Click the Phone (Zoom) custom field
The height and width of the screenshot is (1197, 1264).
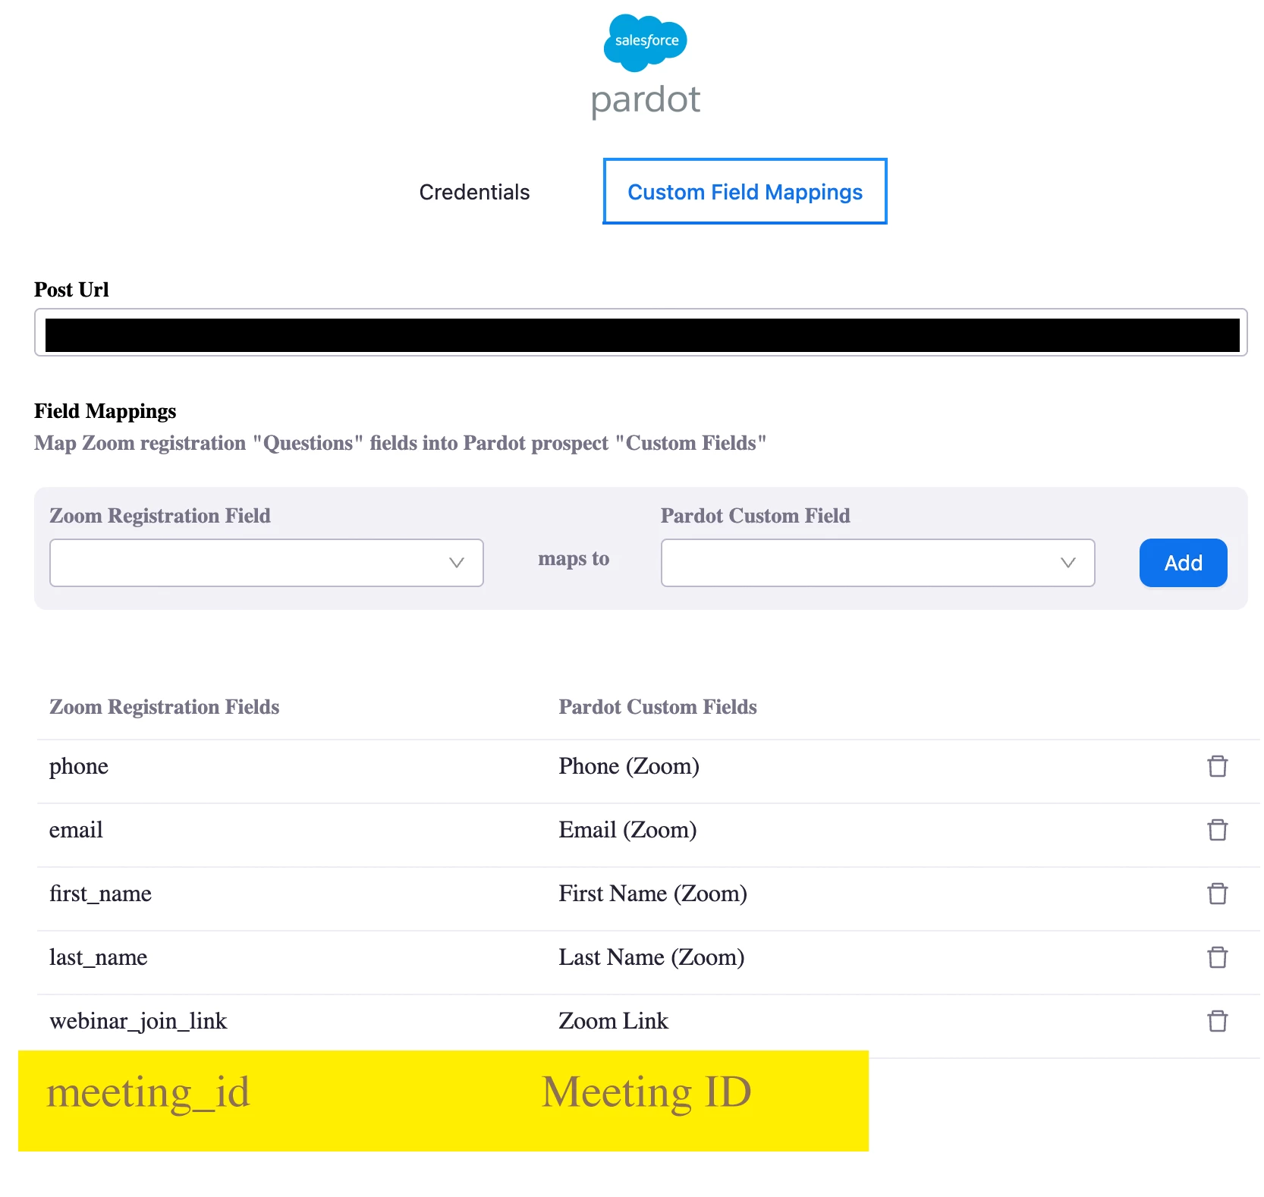(629, 766)
